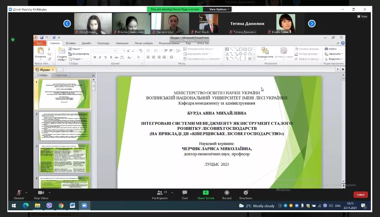Viewport: 380px width, 217px height.
Task: Open the Zoom Chat panel
Action: [184, 193]
